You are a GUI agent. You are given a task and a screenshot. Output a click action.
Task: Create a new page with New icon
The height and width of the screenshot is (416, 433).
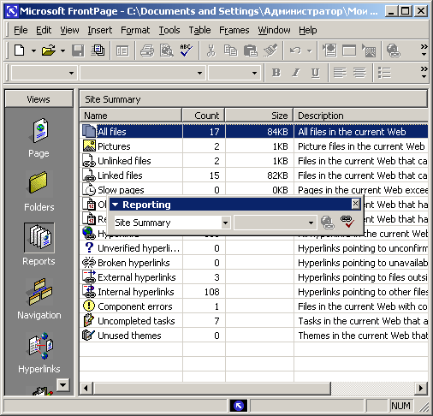[19, 51]
